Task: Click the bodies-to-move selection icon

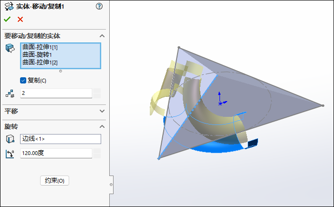Action: [10, 48]
